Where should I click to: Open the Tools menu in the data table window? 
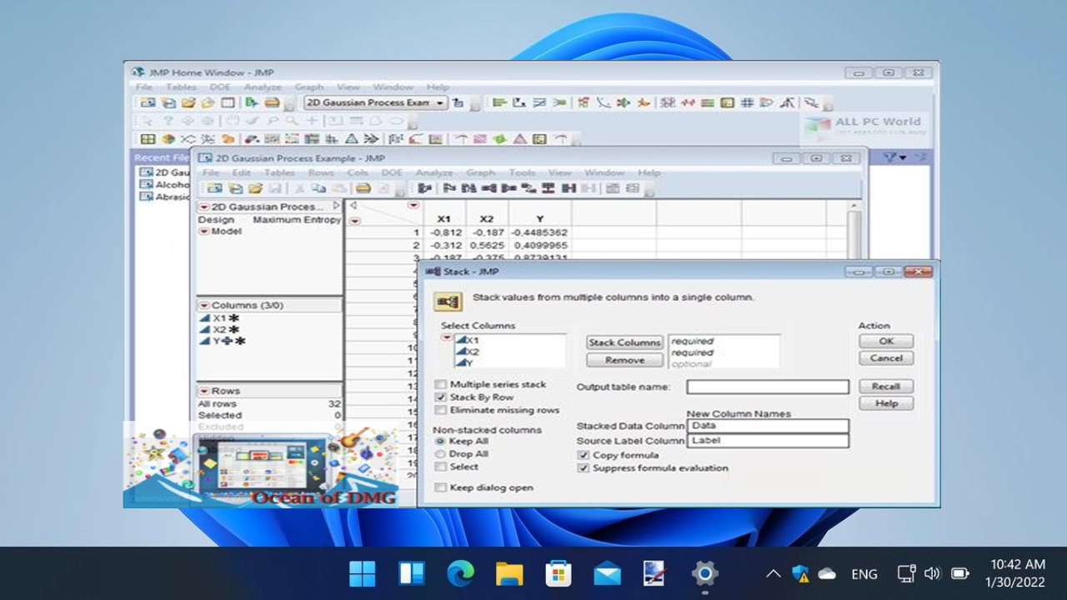pyautogui.click(x=522, y=172)
